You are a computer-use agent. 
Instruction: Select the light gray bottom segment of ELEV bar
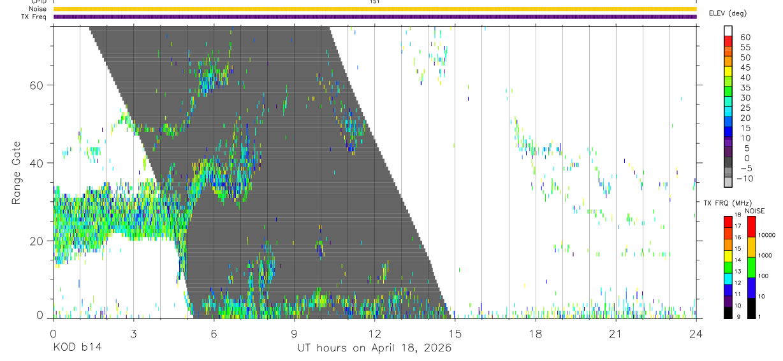point(728,183)
